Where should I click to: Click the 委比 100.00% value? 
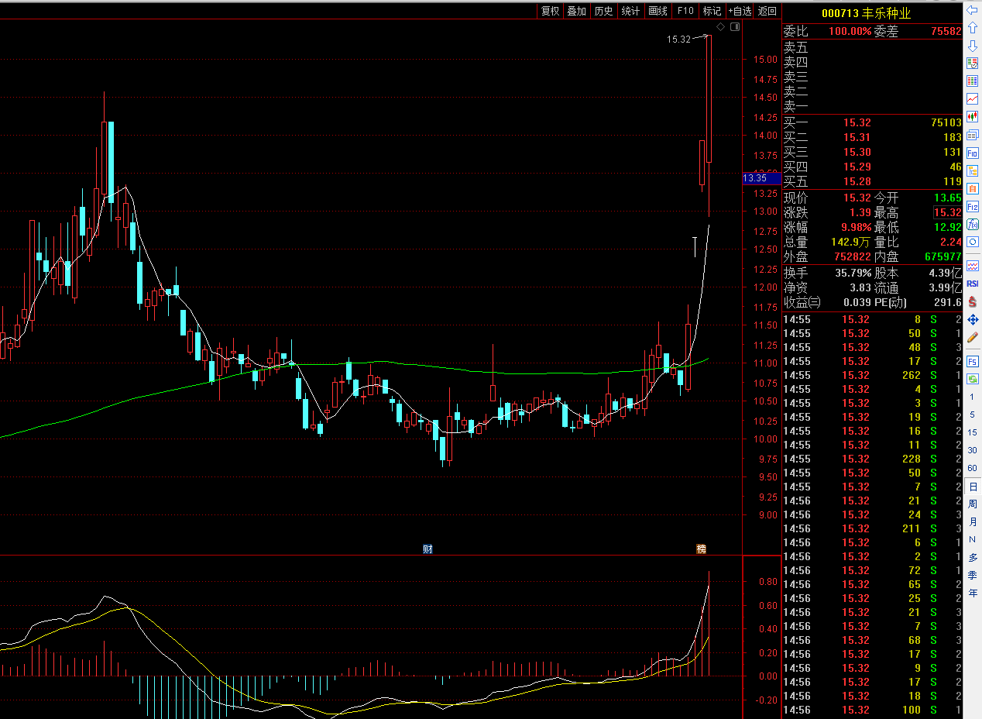pos(850,32)
